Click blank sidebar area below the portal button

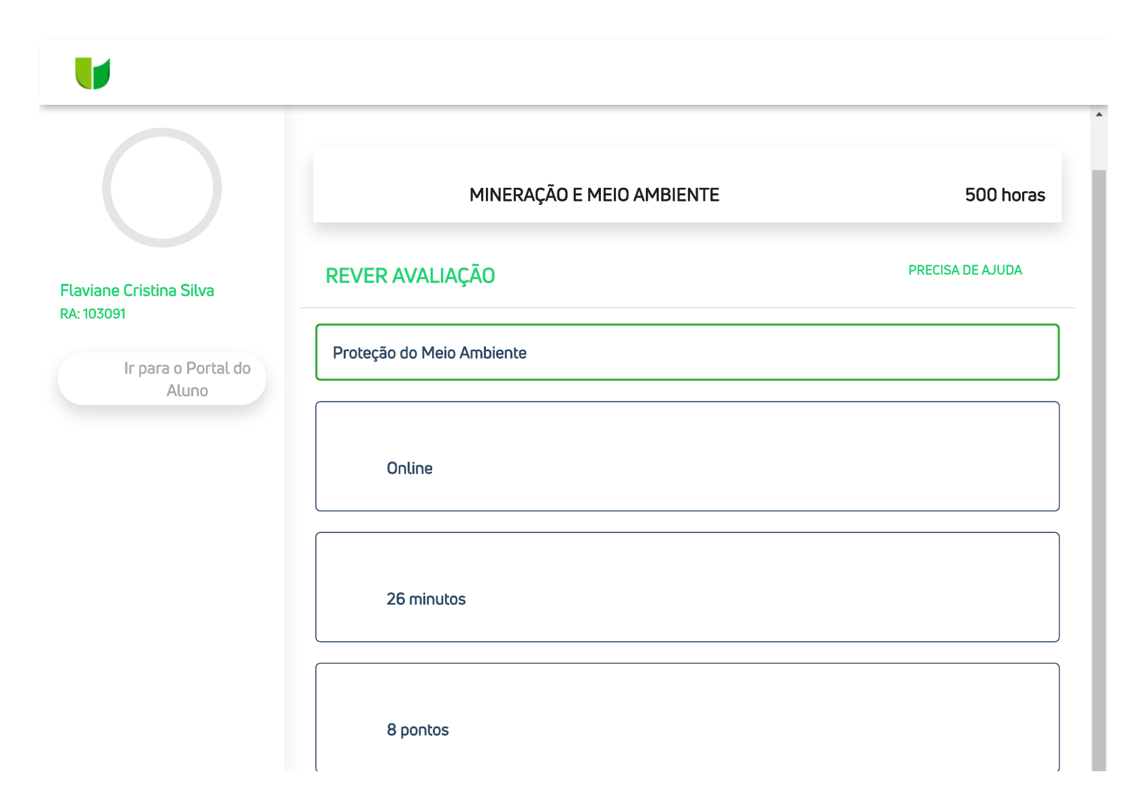[x=162, y=579]
